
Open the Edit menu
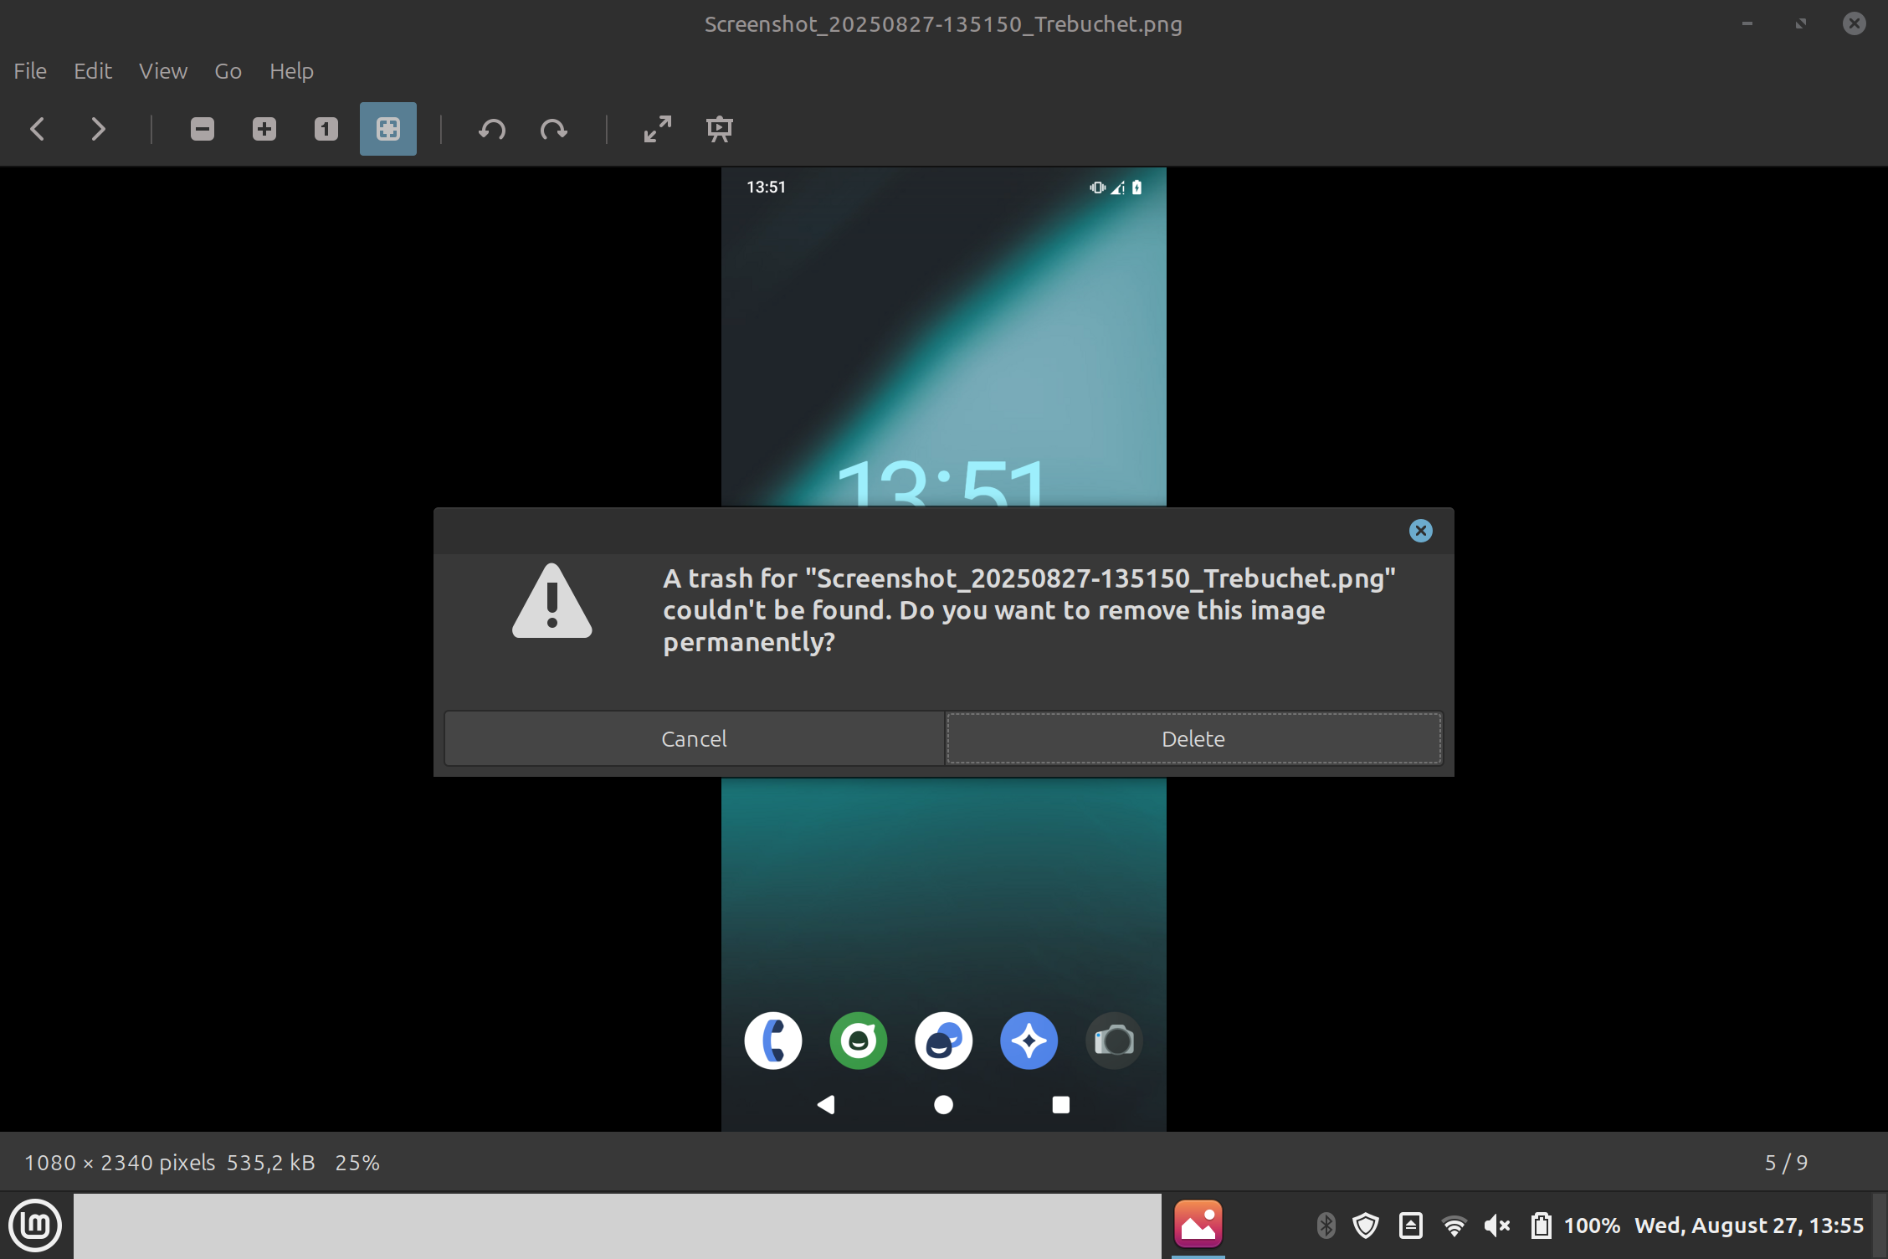tap(92, 71)
